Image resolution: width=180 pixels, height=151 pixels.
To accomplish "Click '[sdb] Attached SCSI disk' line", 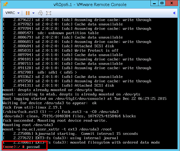I will click(x=58, y=85).
